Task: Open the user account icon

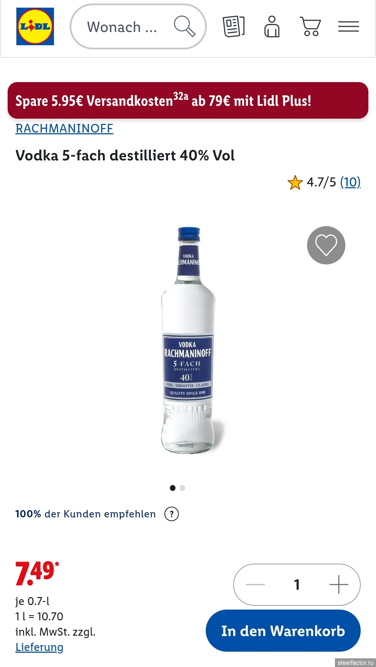Action: (272, 26)
